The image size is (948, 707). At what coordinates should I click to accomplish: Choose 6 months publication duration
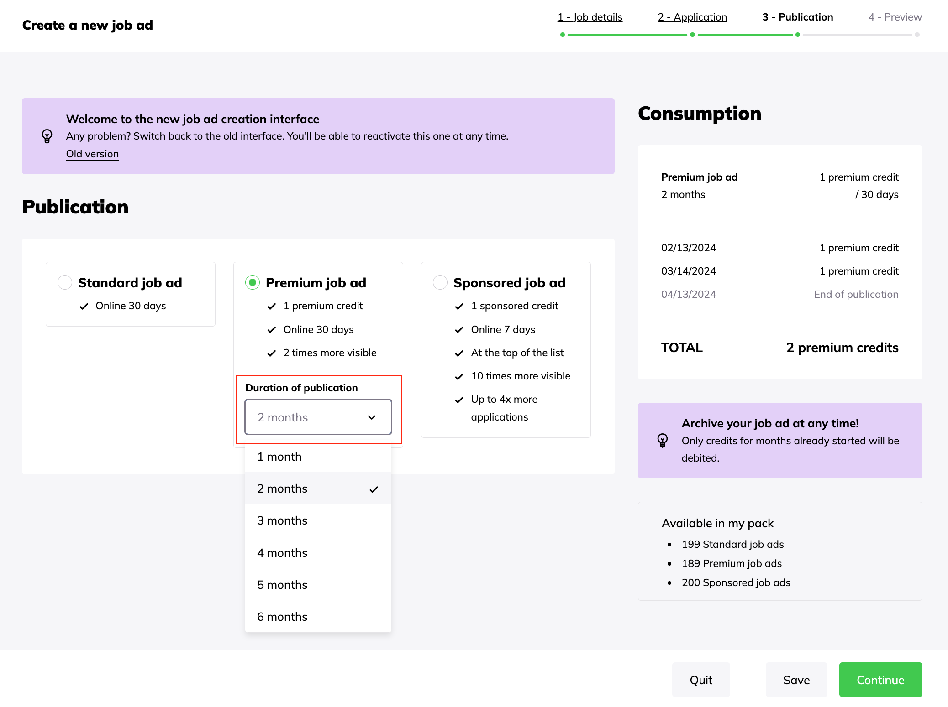click(x=282, y=617)
